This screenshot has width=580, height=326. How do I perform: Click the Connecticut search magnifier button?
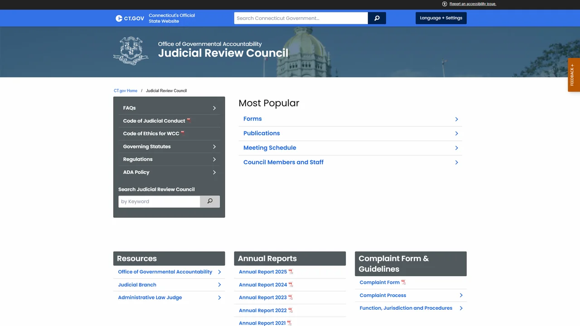(377, 18)
